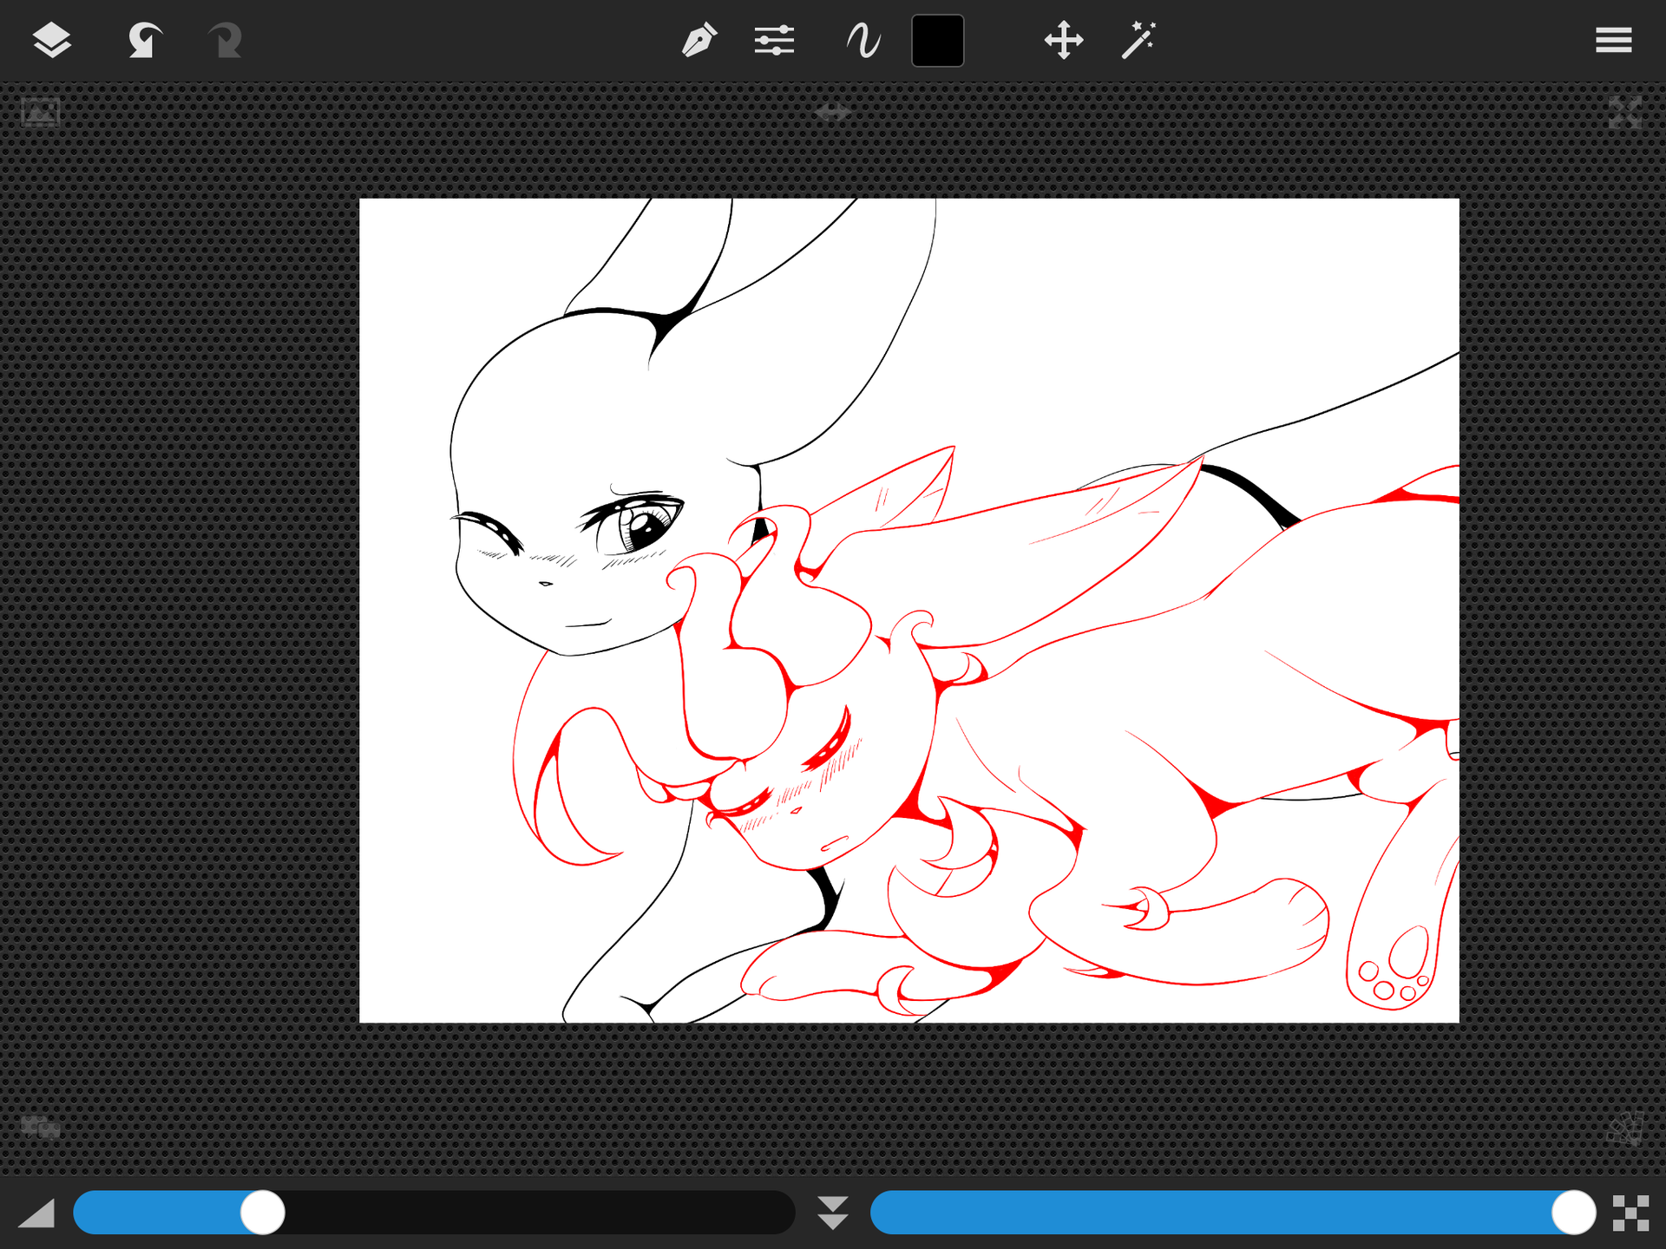This screenshot has height=1249, width=1666.
Task: Open the hamburger main menu
Action: [x=1614, y=41]
